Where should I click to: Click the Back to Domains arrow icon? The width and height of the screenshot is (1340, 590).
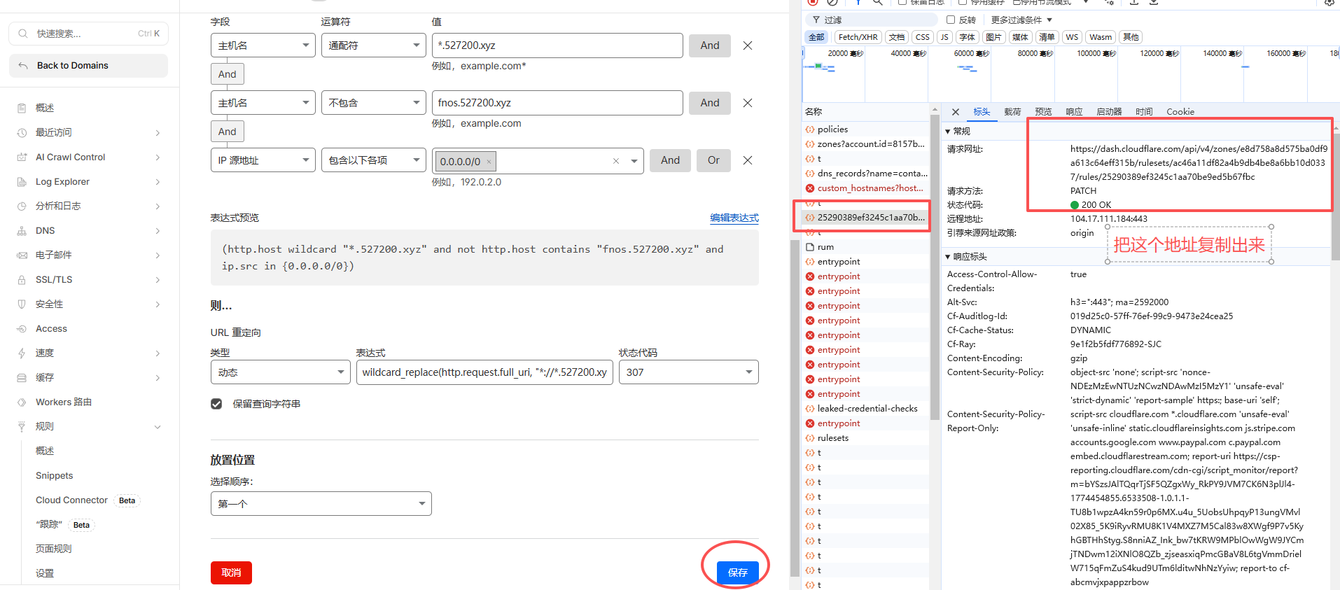[23, 65]
